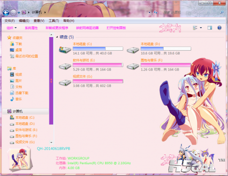The height and width of the screenshot is (176, 228).
Task: Open the 音乐 library in sidebar
Action: pyautogui.click(x=16, y=99)
